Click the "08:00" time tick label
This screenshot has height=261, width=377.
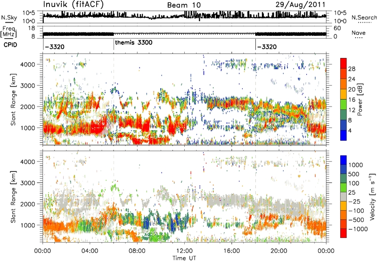pyautogui.click(x=137, y=251)
